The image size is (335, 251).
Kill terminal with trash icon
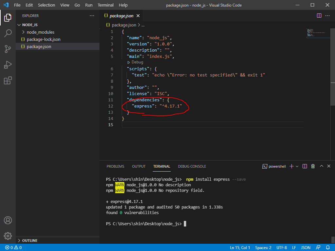click(313, 166)
